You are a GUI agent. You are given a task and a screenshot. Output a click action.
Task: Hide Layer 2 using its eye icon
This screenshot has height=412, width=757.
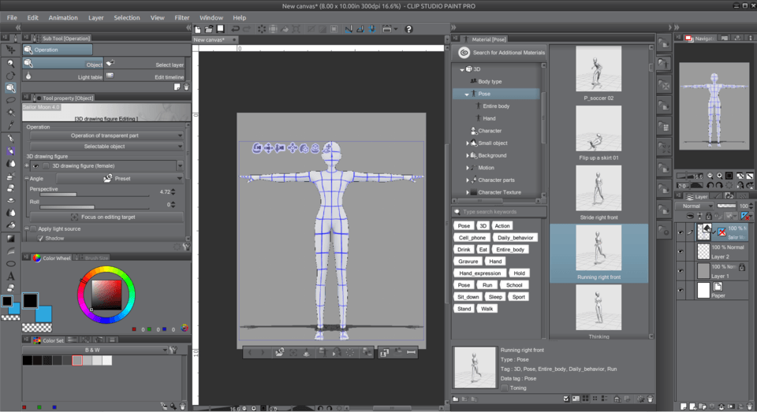[x=681, y=251]
